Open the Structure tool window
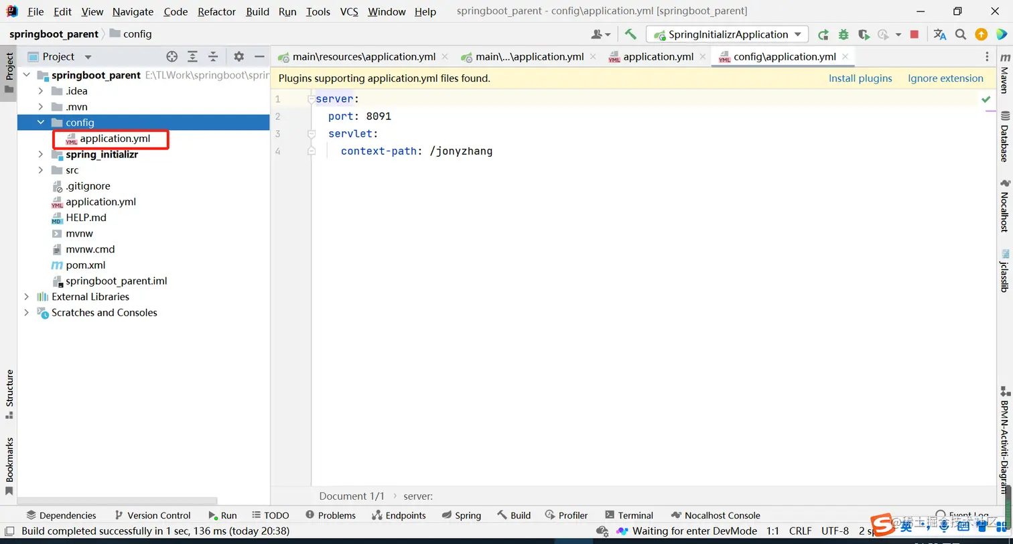The width and height of the screenshot is (1013, 544). [9, 394]
